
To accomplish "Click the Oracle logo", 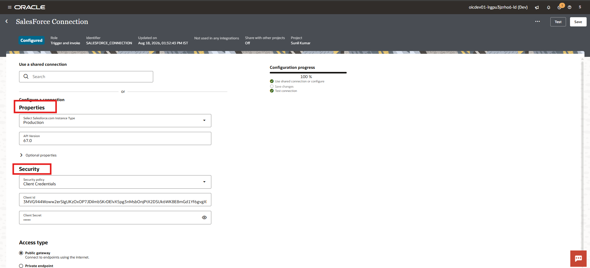I will click(x=30, y=7).
